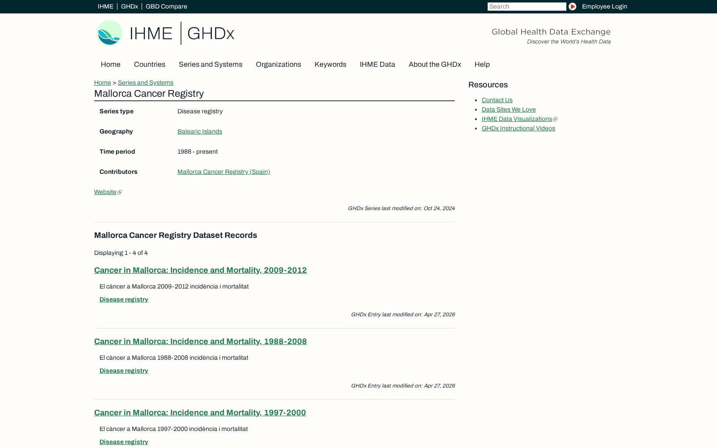Click 'Discover the World's Health Data' tagline
The image size is (717, 448).
point(569,42)
